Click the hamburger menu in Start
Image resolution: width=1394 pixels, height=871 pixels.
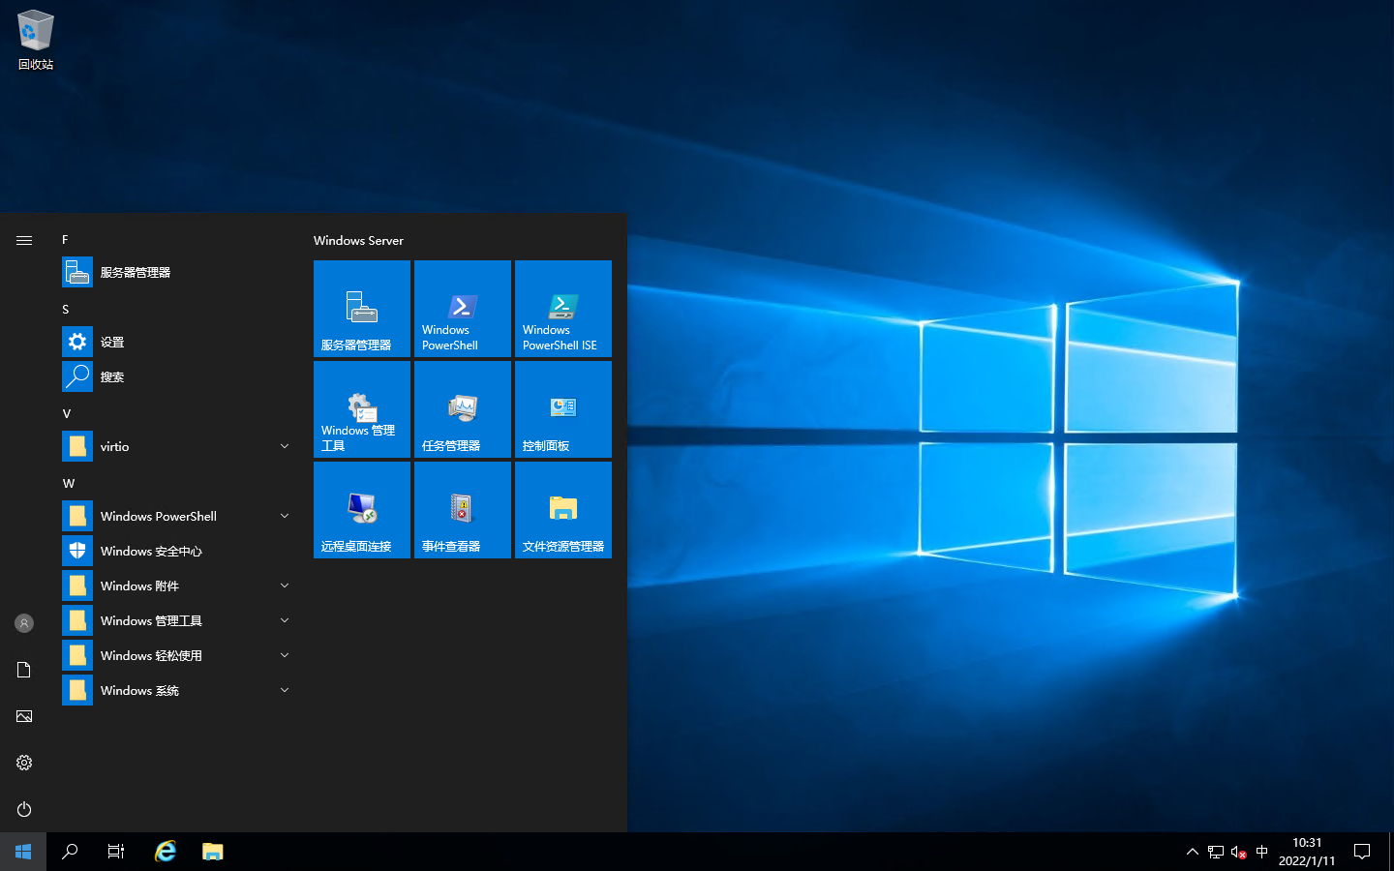pos(24,240)
